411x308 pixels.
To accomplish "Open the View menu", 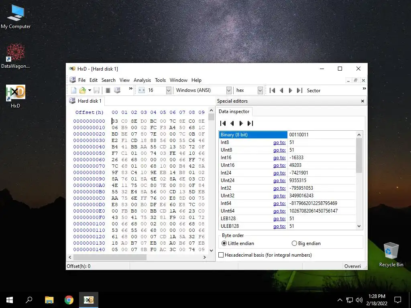I will (x=124, y=80).
